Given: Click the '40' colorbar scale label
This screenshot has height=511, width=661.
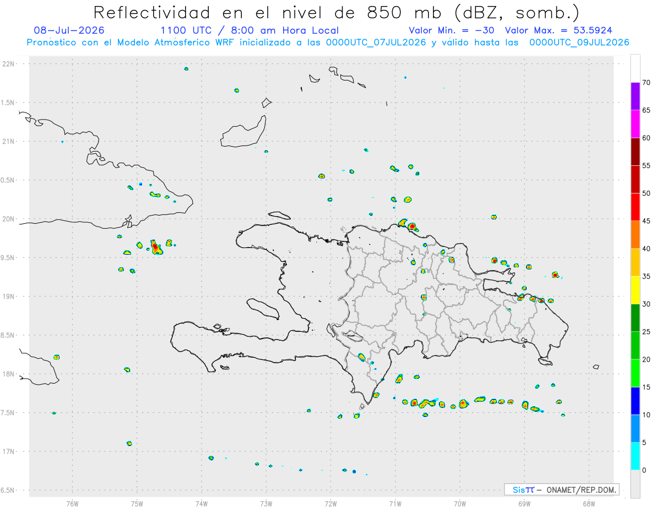Looking at the screenshot, I should (646, 249).
